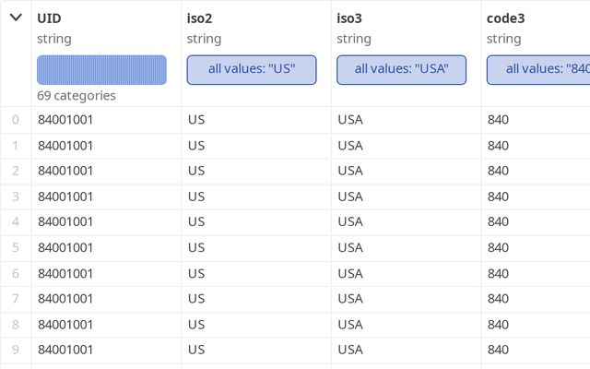Screen dimensions: 590x369
Task: Click the UID distribution histogram bar
Action: point(101,70)
